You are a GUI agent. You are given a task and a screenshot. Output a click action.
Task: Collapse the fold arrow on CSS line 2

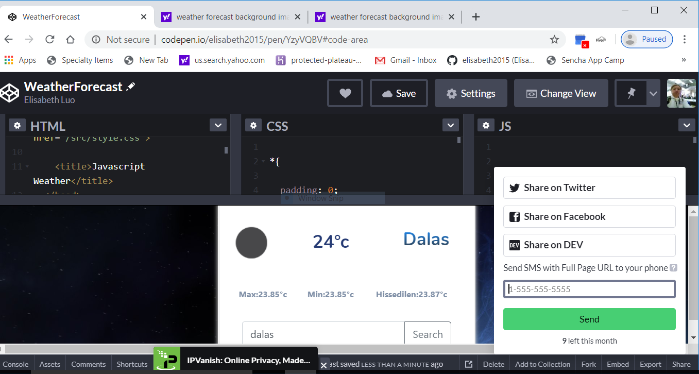[x=263, y=162]
